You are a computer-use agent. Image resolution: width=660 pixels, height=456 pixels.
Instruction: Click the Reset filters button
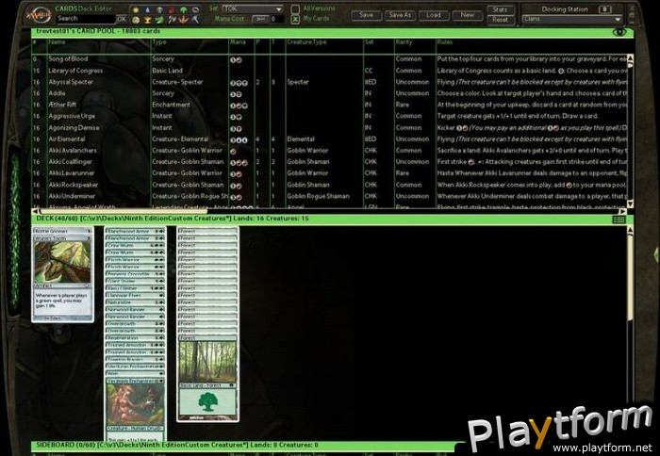point(500,20)
